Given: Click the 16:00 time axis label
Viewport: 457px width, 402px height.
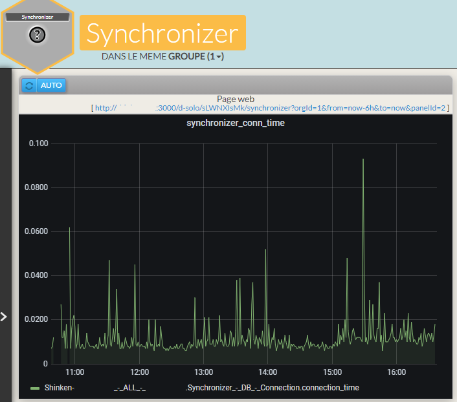Looking at the screenshot, I should point(396,372).
